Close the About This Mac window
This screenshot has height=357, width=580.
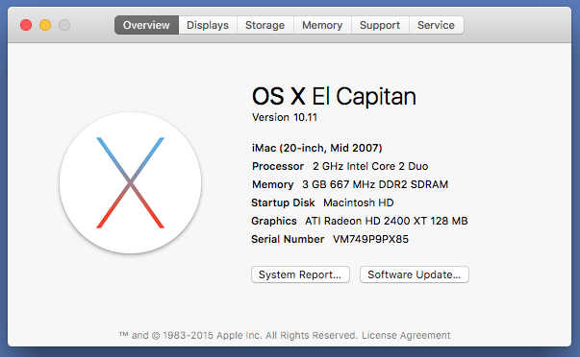[x=26, y=25]
